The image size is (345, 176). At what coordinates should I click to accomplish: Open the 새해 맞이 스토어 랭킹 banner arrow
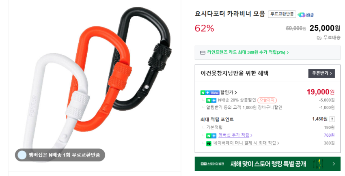[x=334, y=164]
